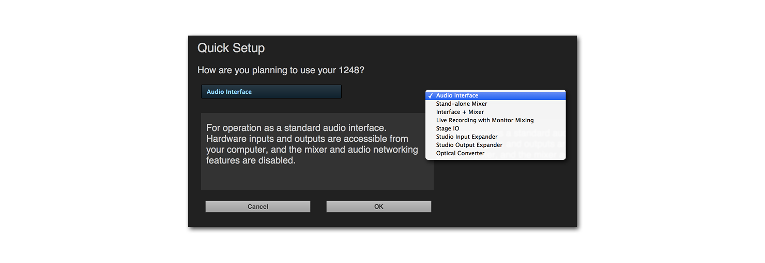Viewport: 765px width, 263px height.
Task: Select Live Recording with Monitor Mixing
Action: (x=484, y=120)
